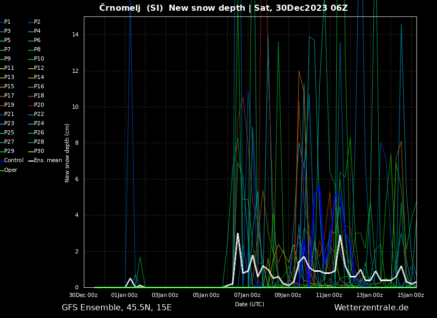
Task: Click the GFS Ensemble footer text
Action: click(117, 308)
